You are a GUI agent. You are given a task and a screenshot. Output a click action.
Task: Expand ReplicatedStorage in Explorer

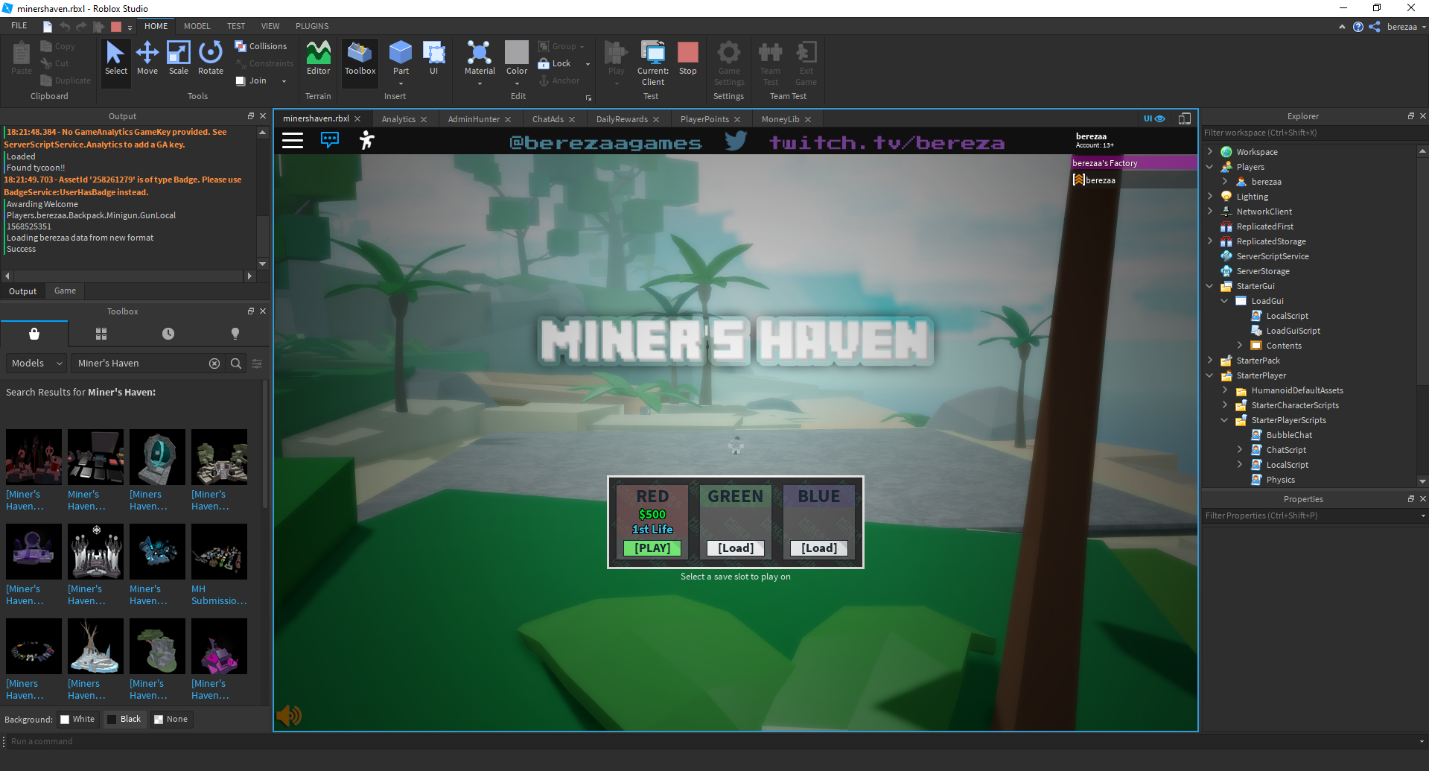coord(1210,241)
